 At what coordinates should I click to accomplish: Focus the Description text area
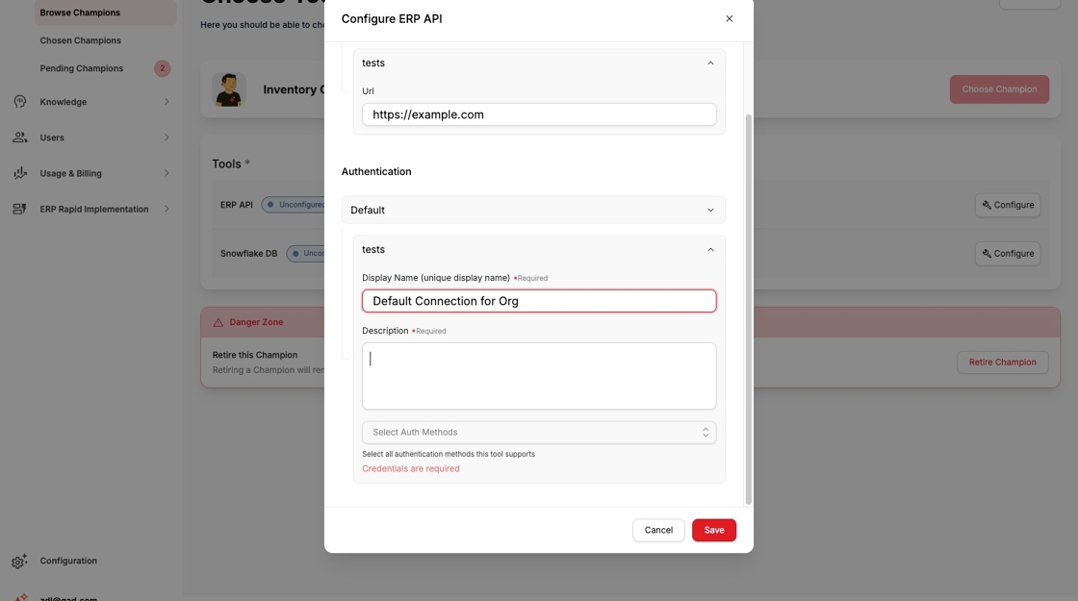pos(539,376)
